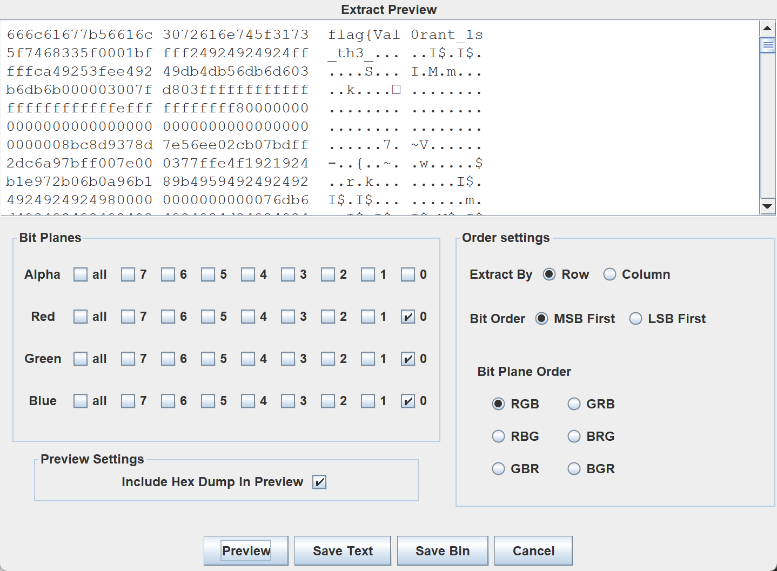This screenshot has height=571, width=777.
Task: Uncheck Blue bit plane 0
Action: [x=408, y=401]
